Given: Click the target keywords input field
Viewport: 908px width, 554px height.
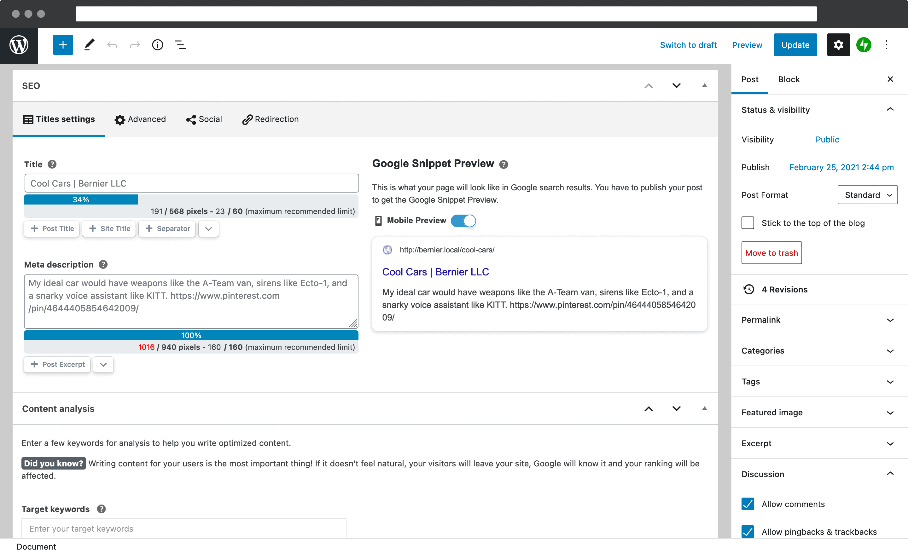Looking at the screenshot, I should tap(183, 528).
